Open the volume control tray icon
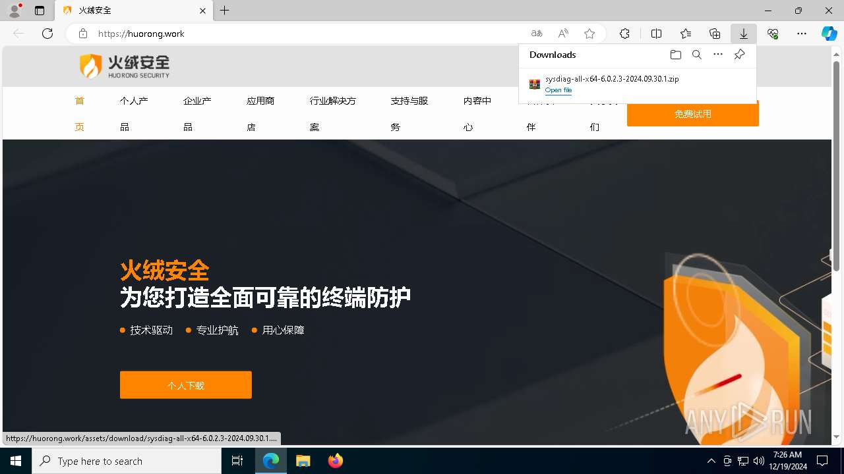 point(759,461)
